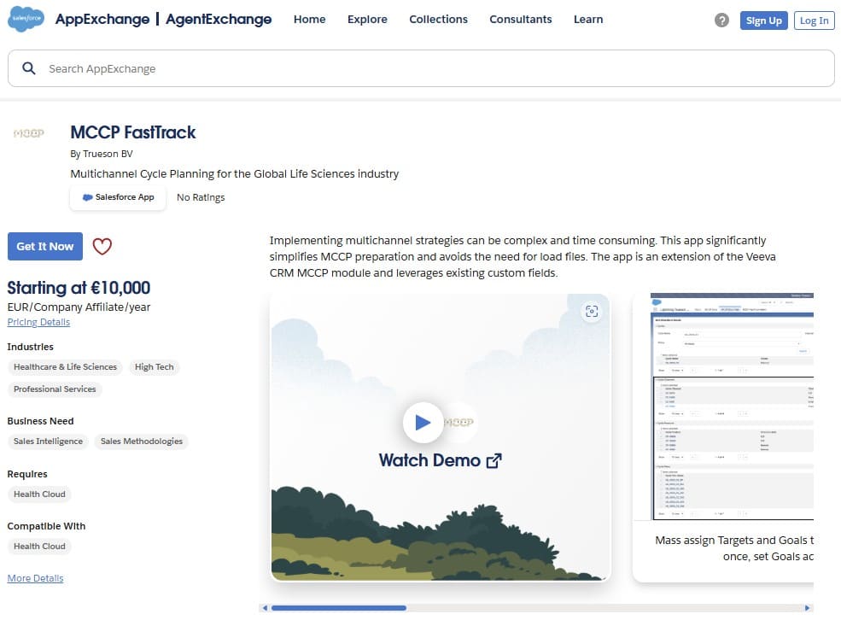841x620 pixels.
Task: Click the horizontal carousel scrollbar thumb
Action: [338, 608]
